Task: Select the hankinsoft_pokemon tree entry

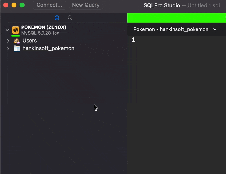Action: 48,48
